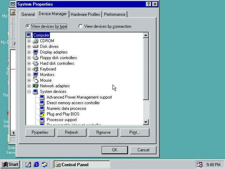This screenshot has height=169, width=225.
Task: Select the Direct memory access controller label
Action: [73, 103]
